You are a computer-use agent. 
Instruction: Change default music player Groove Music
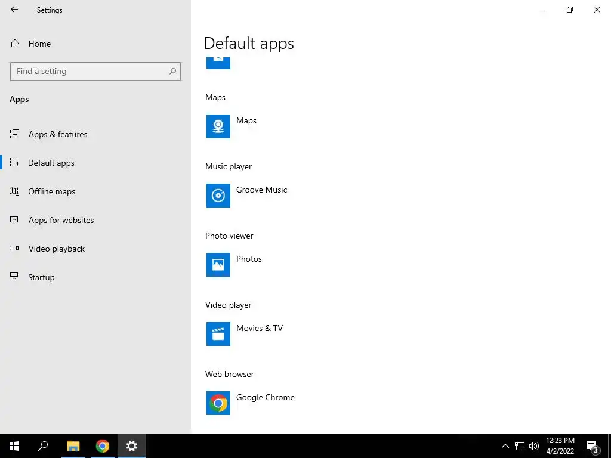click(261, 190)
